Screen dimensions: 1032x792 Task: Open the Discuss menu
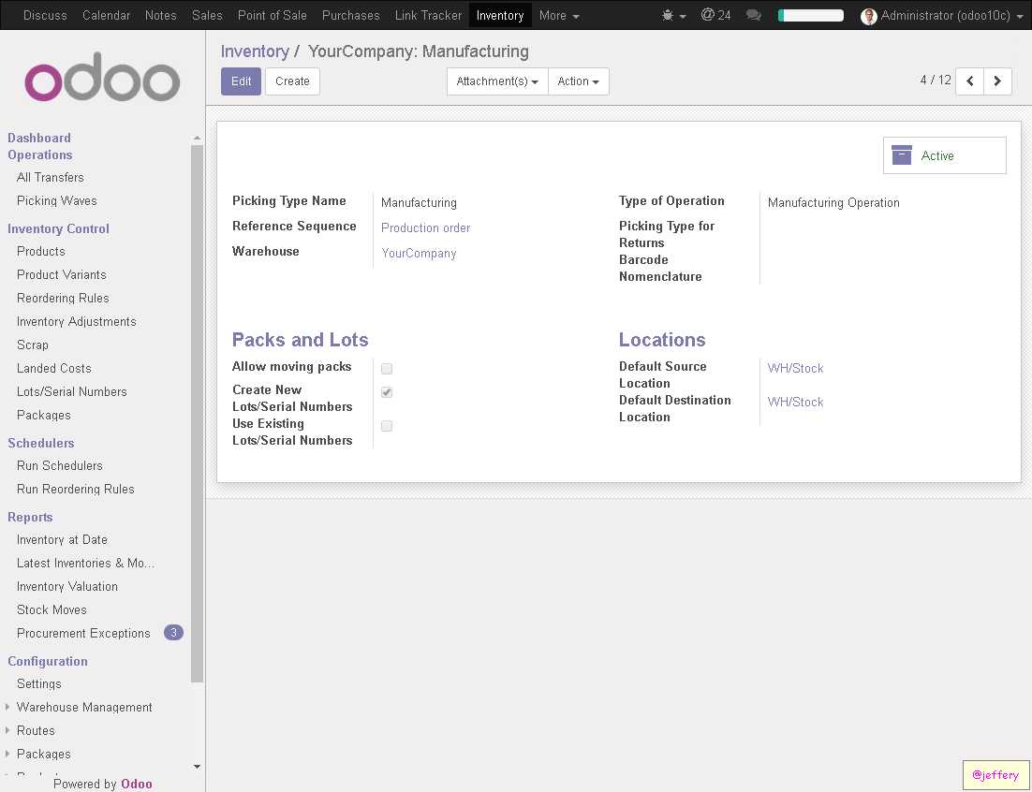(45, 15)
